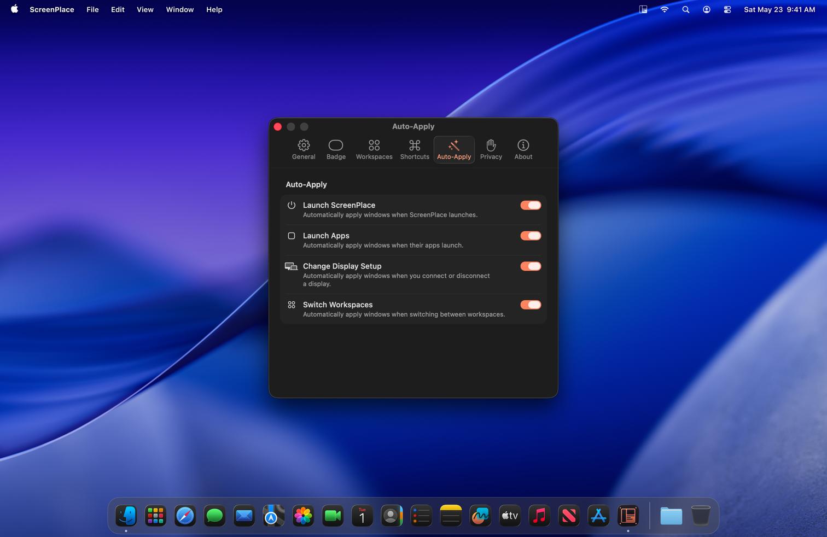This screenshot has height=537, width=827.
Task: Open the Window menu
Action: 180,9
